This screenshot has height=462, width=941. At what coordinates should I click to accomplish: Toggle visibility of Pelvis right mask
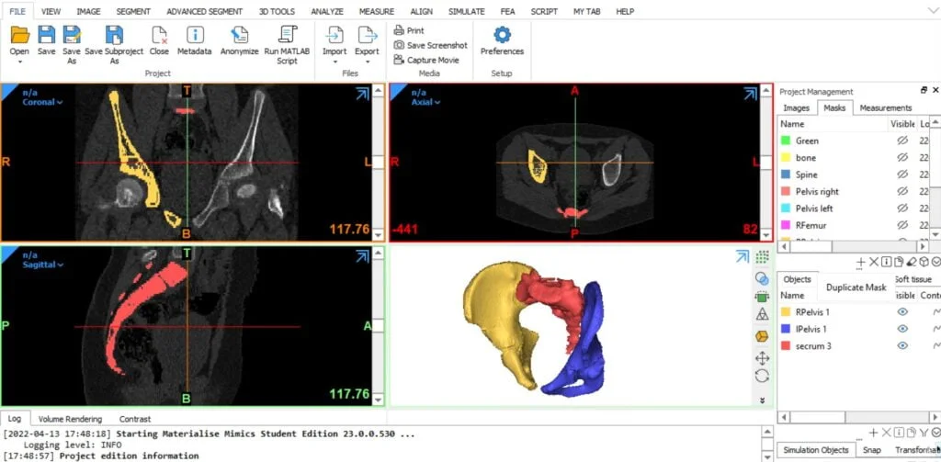(x=901, y=191)
